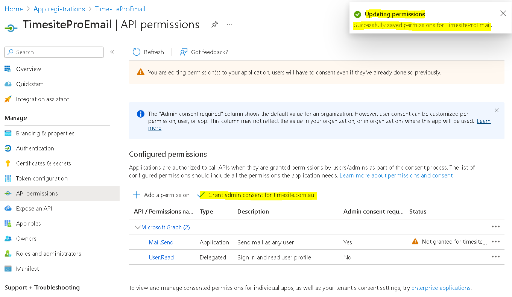Open more options for Mail.Send row

(x=495, y=242)
